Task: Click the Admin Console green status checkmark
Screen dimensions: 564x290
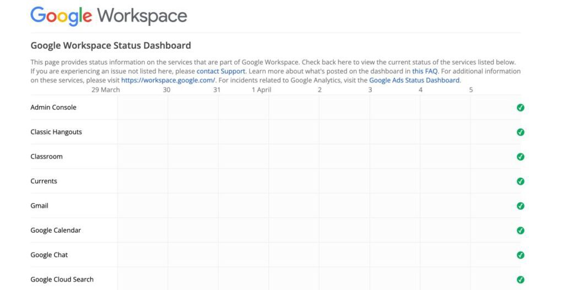Action: 520,107
